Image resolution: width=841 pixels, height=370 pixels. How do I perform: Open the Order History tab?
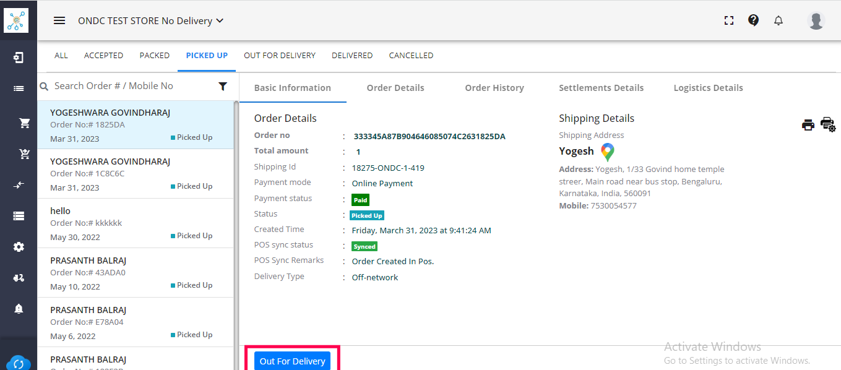[x=494, y=88]
